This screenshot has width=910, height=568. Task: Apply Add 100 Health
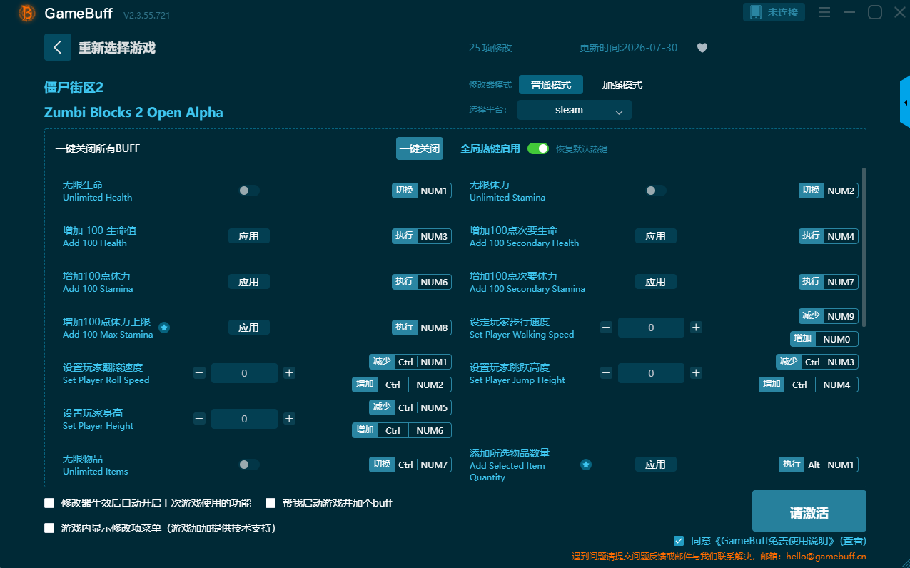coord(249,236)
